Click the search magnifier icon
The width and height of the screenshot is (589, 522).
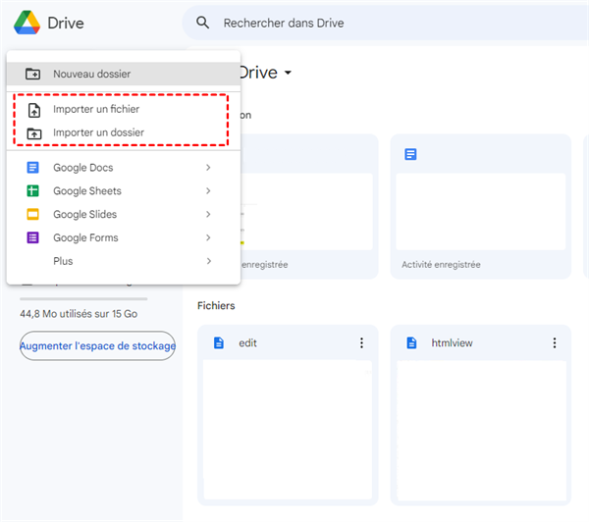pyautogui.click(x=203, y=23)
